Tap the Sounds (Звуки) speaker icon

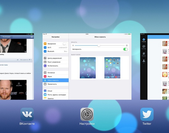point(45,76)
